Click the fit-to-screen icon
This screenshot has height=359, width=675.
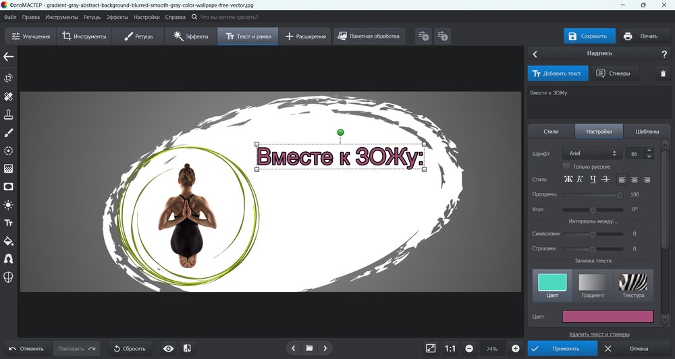point(431,348)
